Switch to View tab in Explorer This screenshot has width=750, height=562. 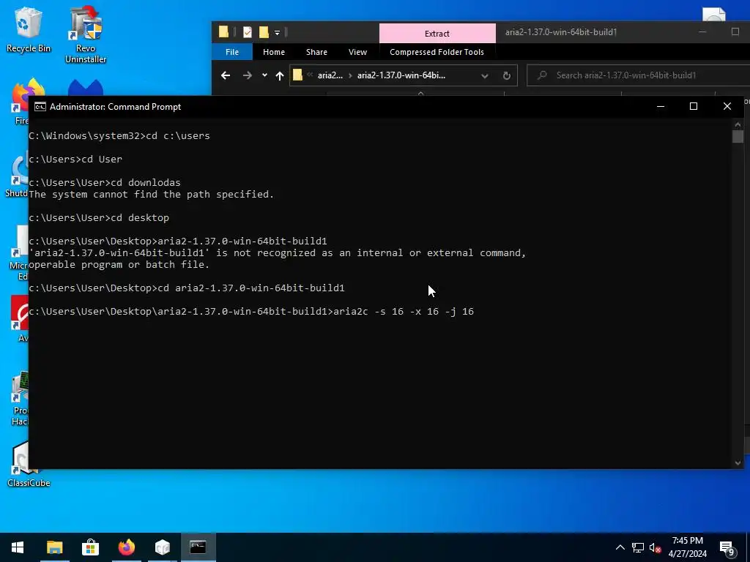[357, 52]
